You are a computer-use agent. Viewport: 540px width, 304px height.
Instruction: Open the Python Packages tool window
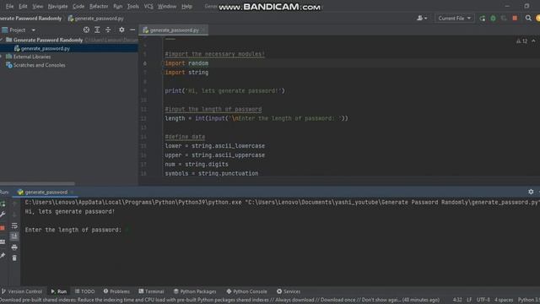[195, 291]
